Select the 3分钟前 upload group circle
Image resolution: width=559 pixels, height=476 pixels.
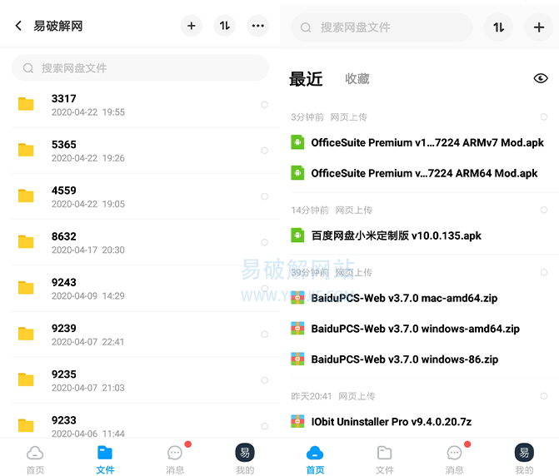coord(544,117)
